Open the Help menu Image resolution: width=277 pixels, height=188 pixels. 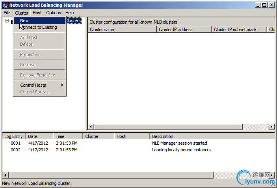pos(69,13)
